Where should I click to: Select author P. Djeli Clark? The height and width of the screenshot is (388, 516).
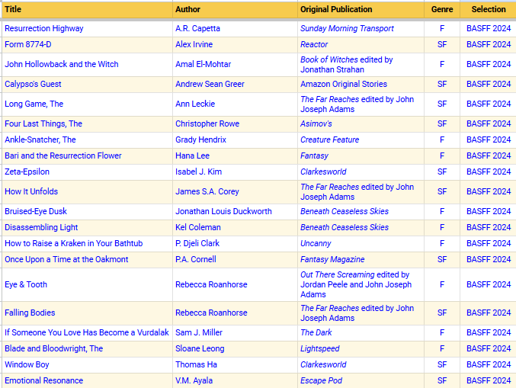tap(197, 243)
